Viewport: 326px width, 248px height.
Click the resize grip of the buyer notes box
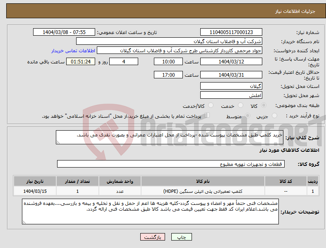pyautogui.click(x=24, y=222)
